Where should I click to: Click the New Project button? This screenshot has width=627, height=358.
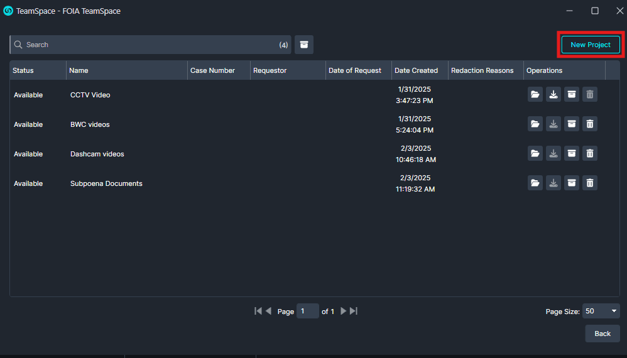click(x=591, y=45)
